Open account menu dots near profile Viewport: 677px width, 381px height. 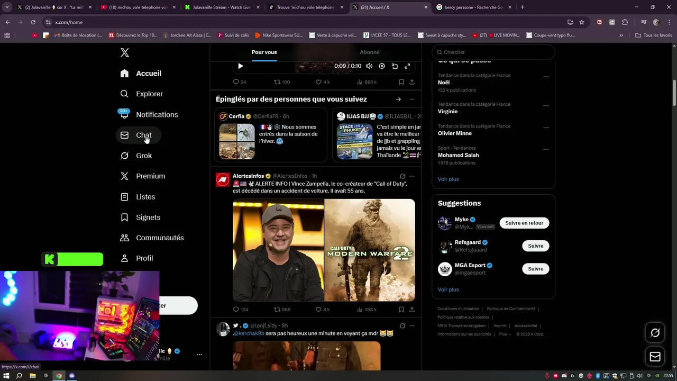(x=199, y=355)
